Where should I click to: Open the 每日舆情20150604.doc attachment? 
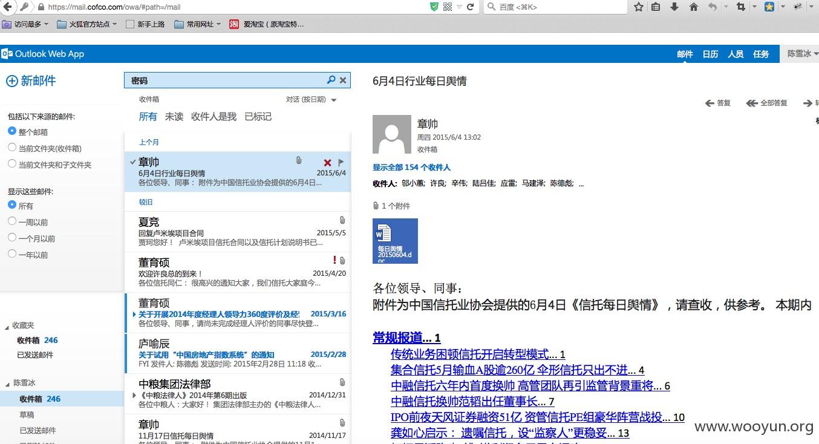pyautogui.click(x=395, y=241)
